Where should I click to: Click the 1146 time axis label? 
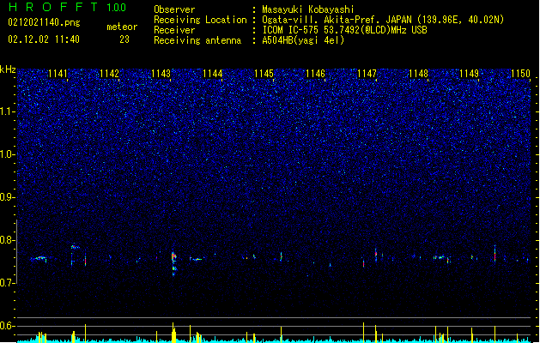tap(315, 74)
